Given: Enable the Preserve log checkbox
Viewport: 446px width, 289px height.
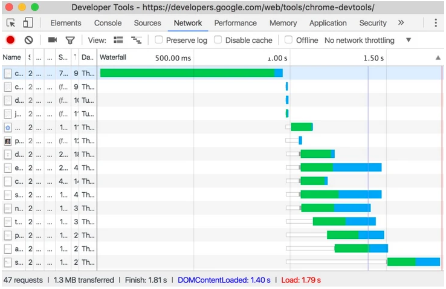Looking at the screenshot, I should click(159, 40).
